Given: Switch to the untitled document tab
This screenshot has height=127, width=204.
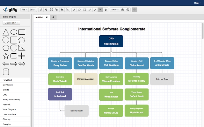Looking at the screenshot, I should pos(39,17).
